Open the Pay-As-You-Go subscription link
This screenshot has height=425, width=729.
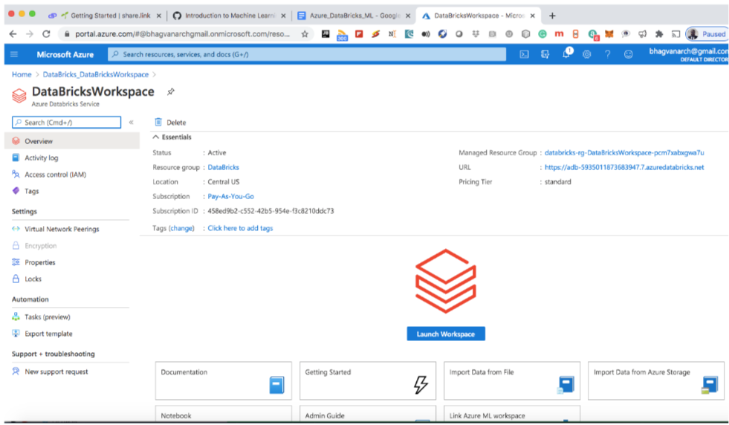pos(230,196)
